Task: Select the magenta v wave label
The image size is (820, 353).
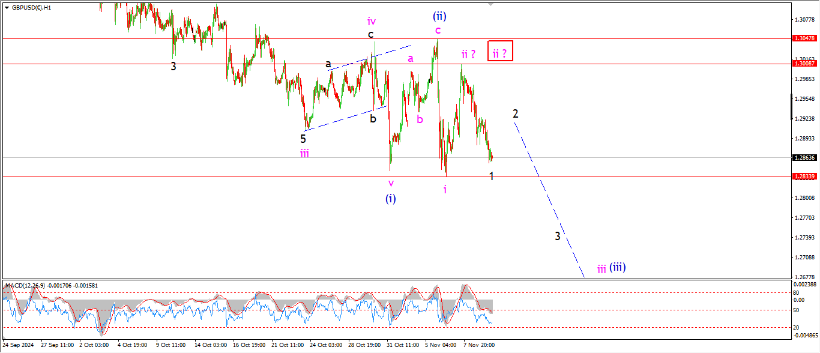Action: (x=391, y=183)
